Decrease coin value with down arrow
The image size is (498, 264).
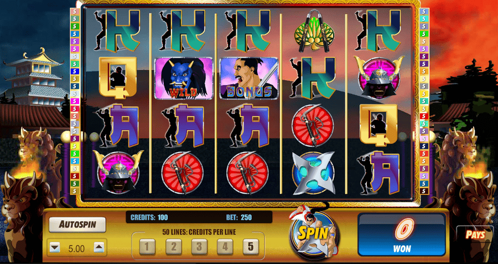pyautogui.click(x=55, y=248)
